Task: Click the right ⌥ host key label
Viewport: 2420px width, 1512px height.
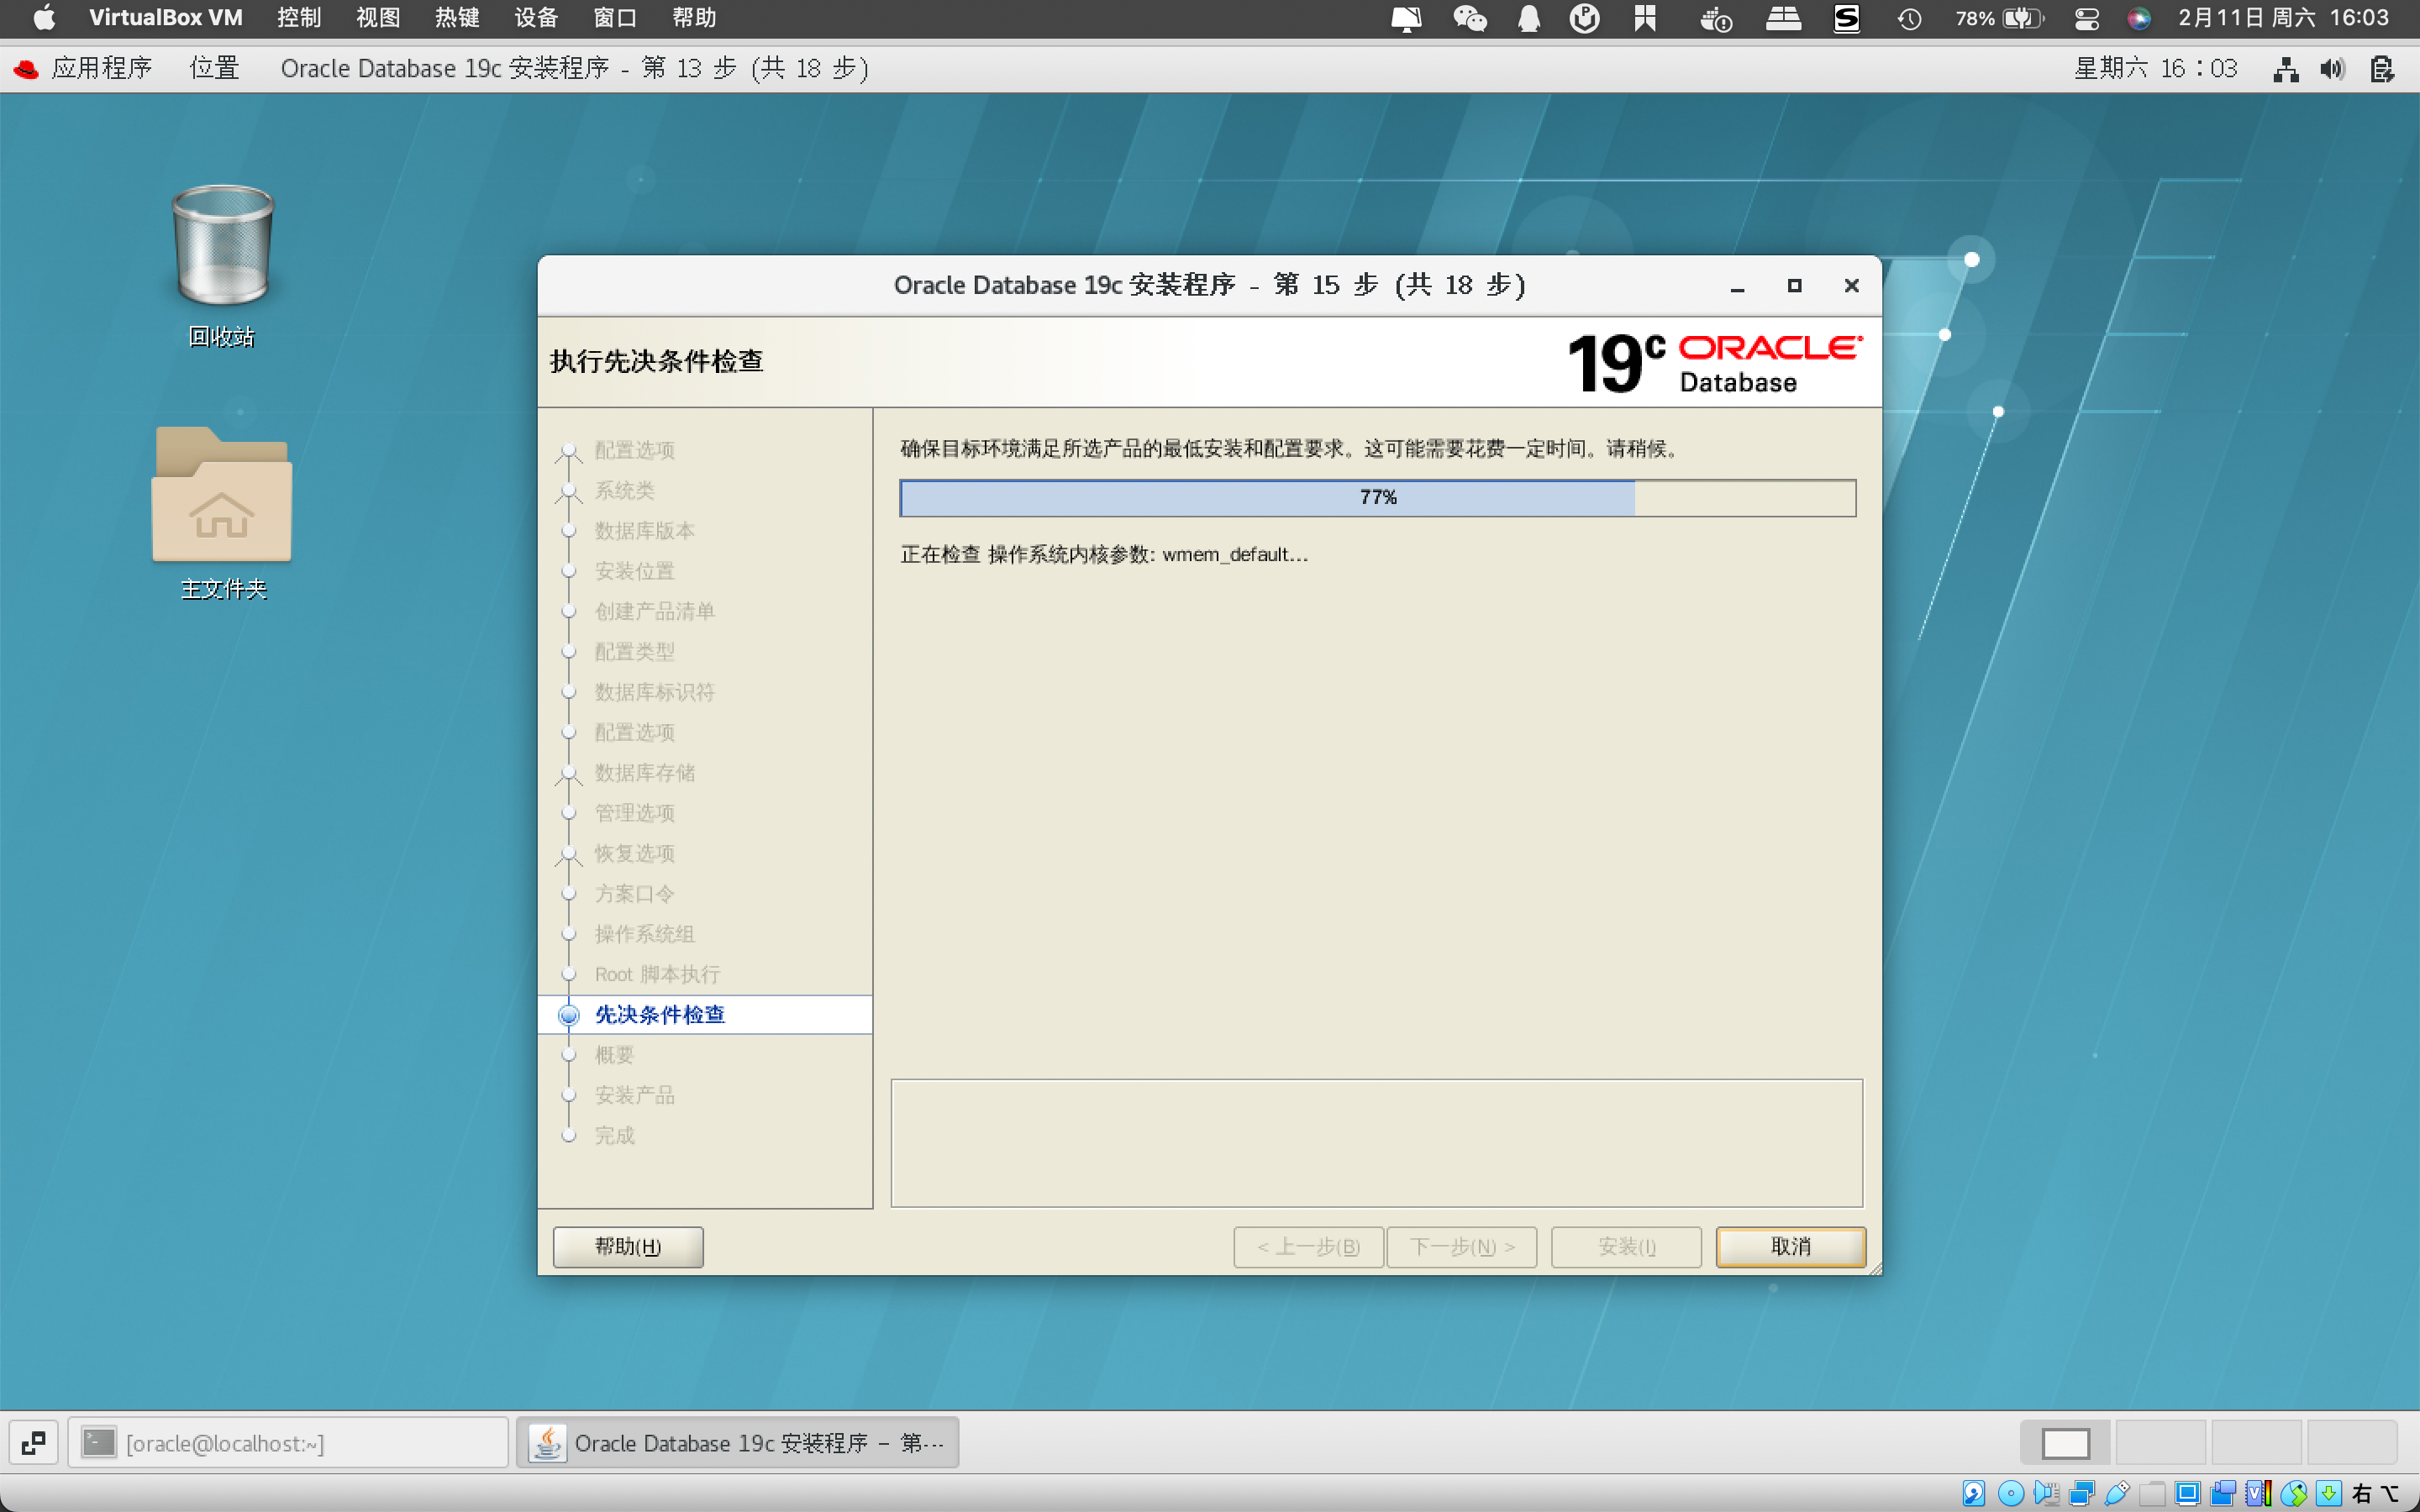Action: point(2375,1493)
